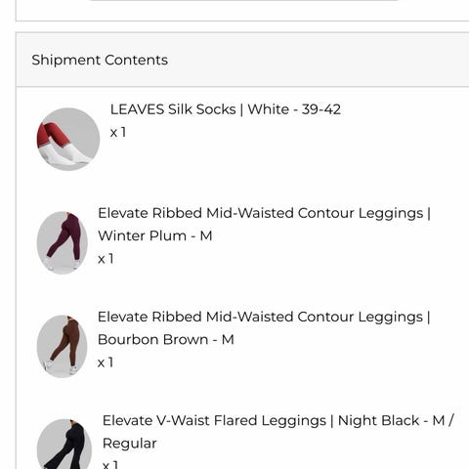Screen dimensions: 469x469
Task: Open the Winter Plum leggings thumbnail
Action: (63, 242)
